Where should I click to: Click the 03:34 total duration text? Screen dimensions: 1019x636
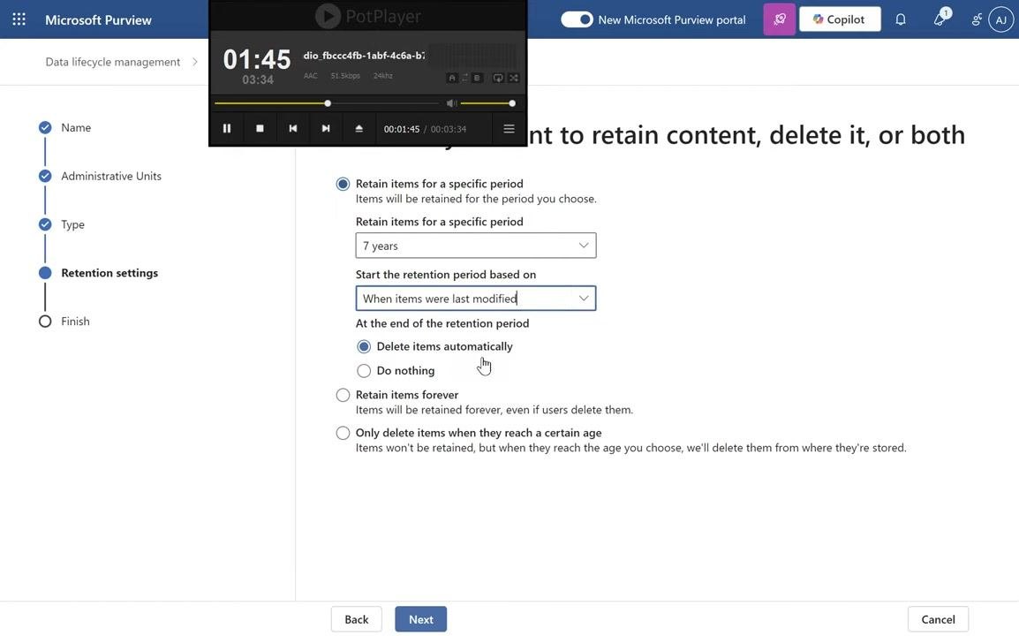(258, 80)
